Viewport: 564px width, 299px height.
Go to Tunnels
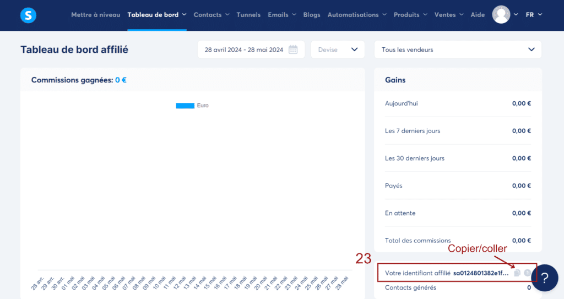point(248,15)
